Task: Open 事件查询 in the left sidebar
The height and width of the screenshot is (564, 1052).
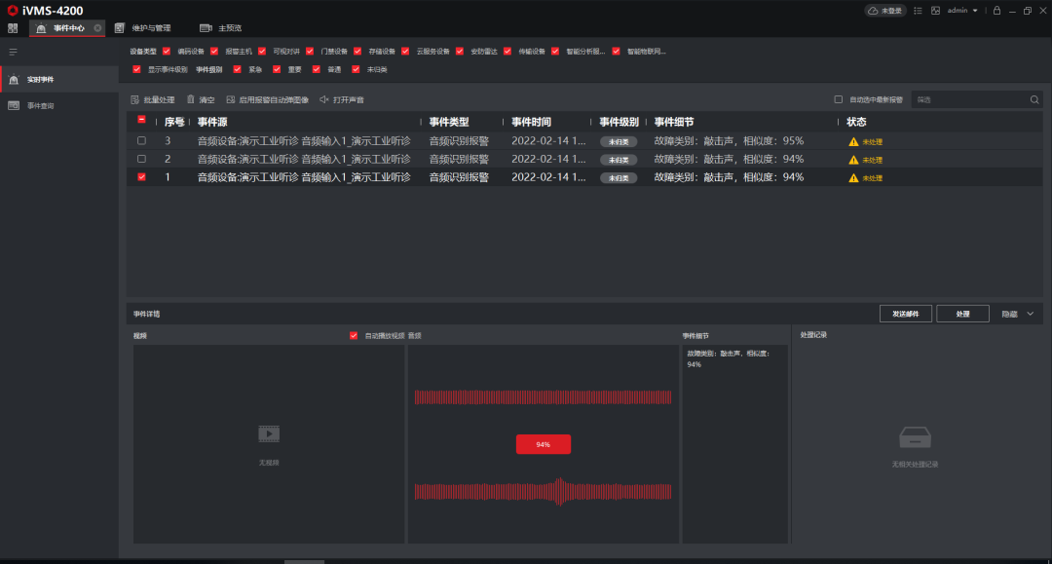Action: pos(41,105)
